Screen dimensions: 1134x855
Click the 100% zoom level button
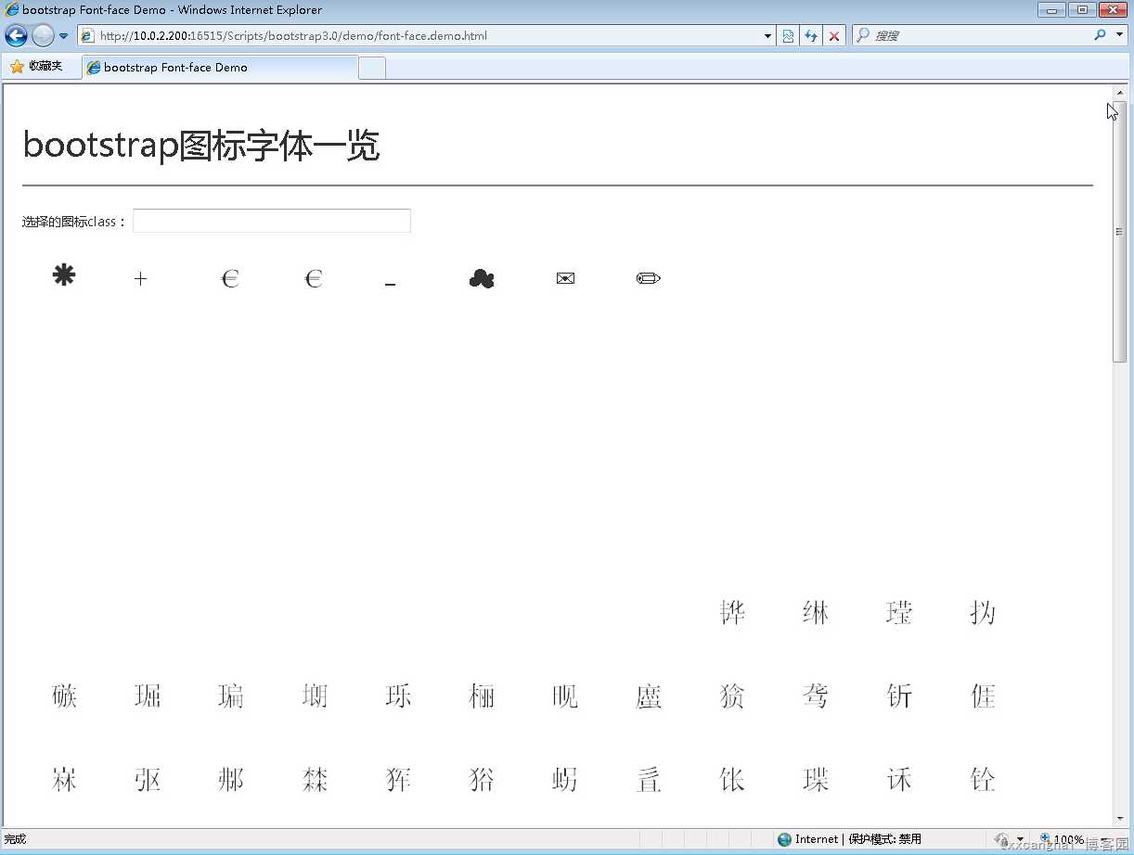point(1063,839)
